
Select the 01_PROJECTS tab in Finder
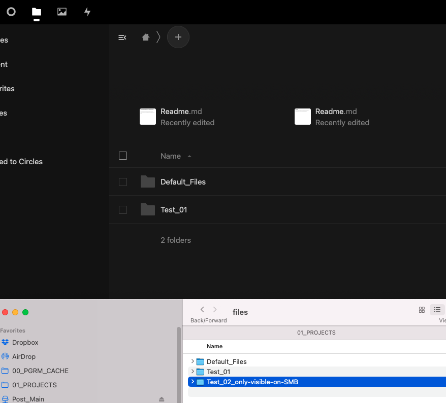pyautogui.click(x=316, y=333)
